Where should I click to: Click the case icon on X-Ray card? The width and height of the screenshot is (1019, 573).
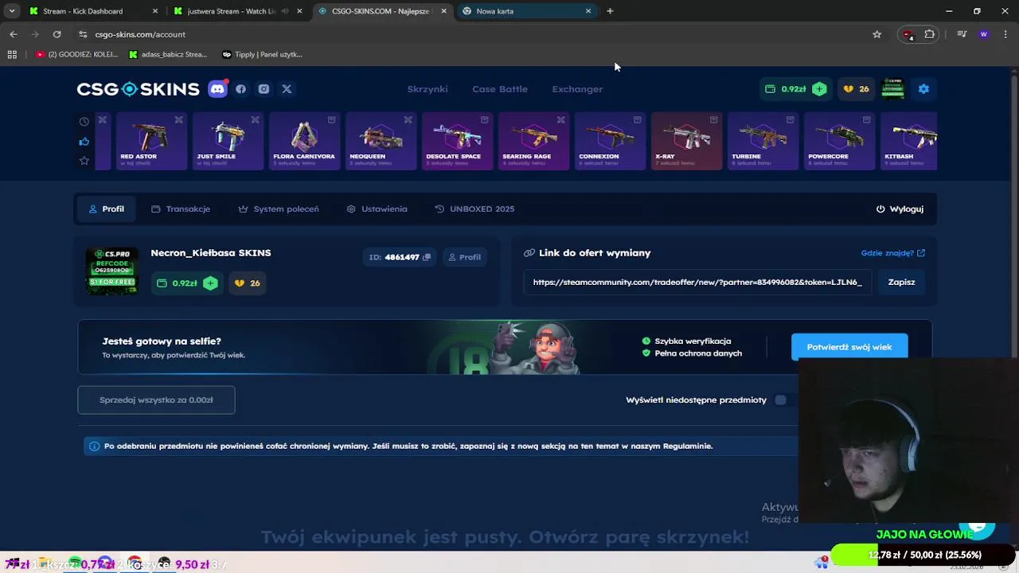coord(713,120)
